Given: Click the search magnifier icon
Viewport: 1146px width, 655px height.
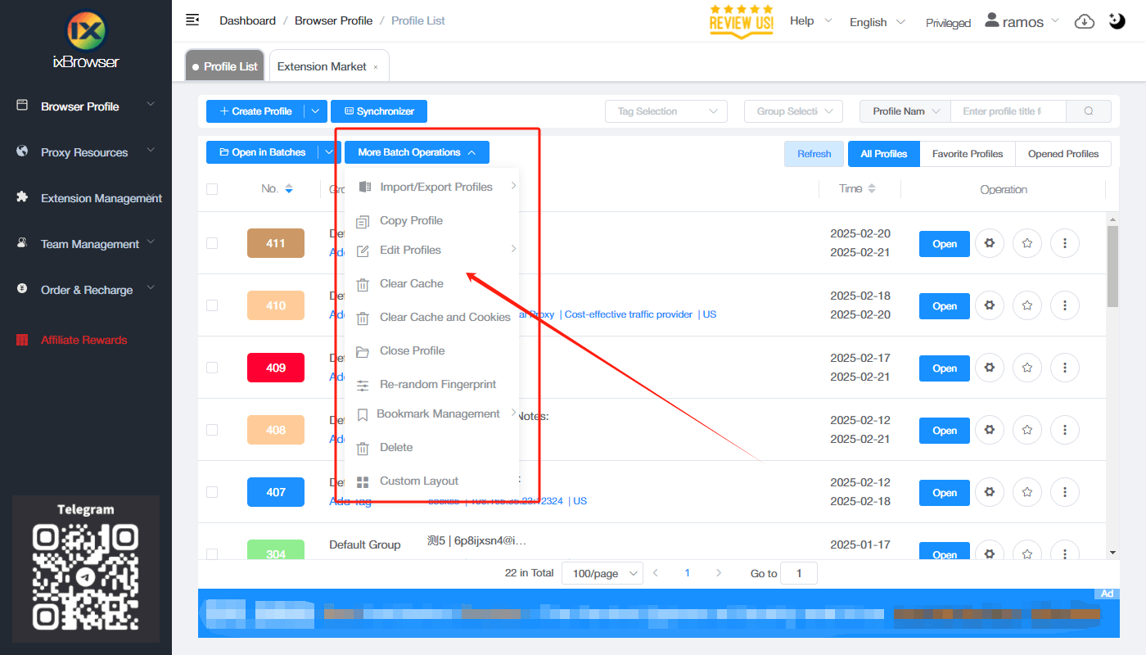Looking at the screenshot, I should tap(1089, 111).
